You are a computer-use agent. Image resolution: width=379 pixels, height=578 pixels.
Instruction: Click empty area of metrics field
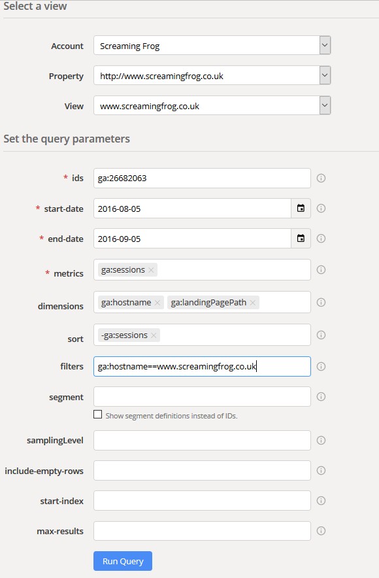coord(234,270)
